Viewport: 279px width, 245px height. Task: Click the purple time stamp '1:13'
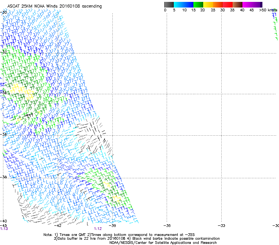(x=4, y=229)
